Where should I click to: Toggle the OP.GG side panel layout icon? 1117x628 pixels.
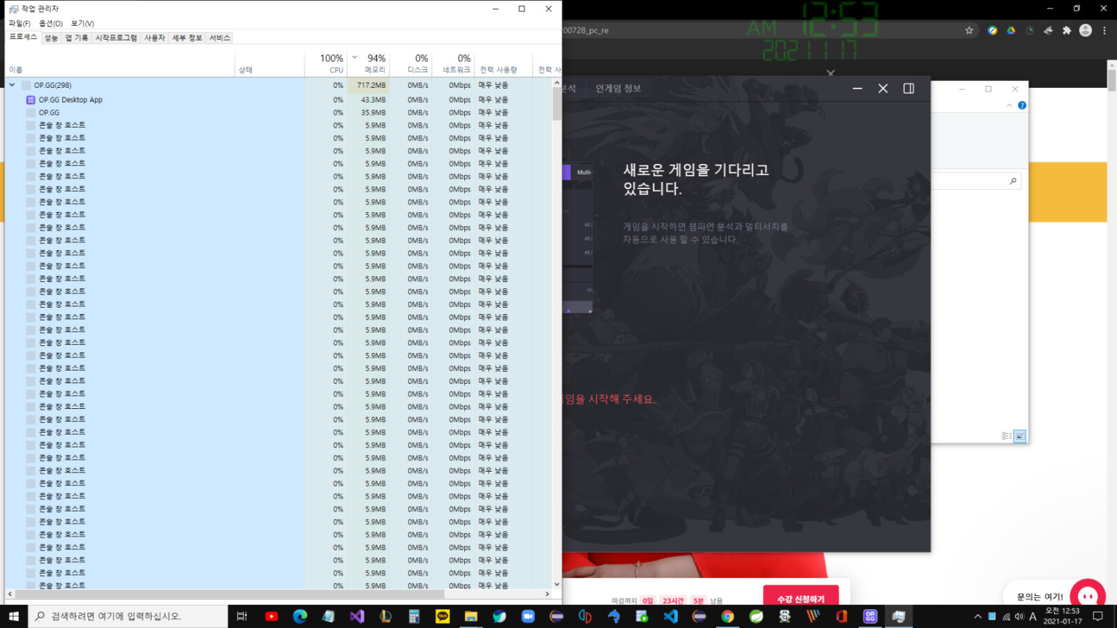point(909,89)
